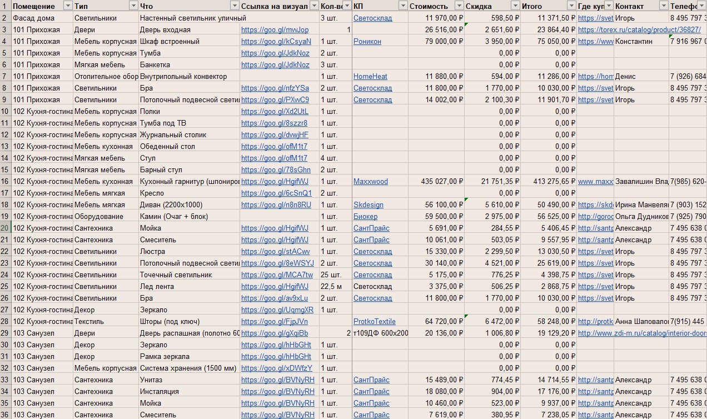
Task: Open the goo.gl/stACwv link for Люстра
Action: (x=276, y=251)
